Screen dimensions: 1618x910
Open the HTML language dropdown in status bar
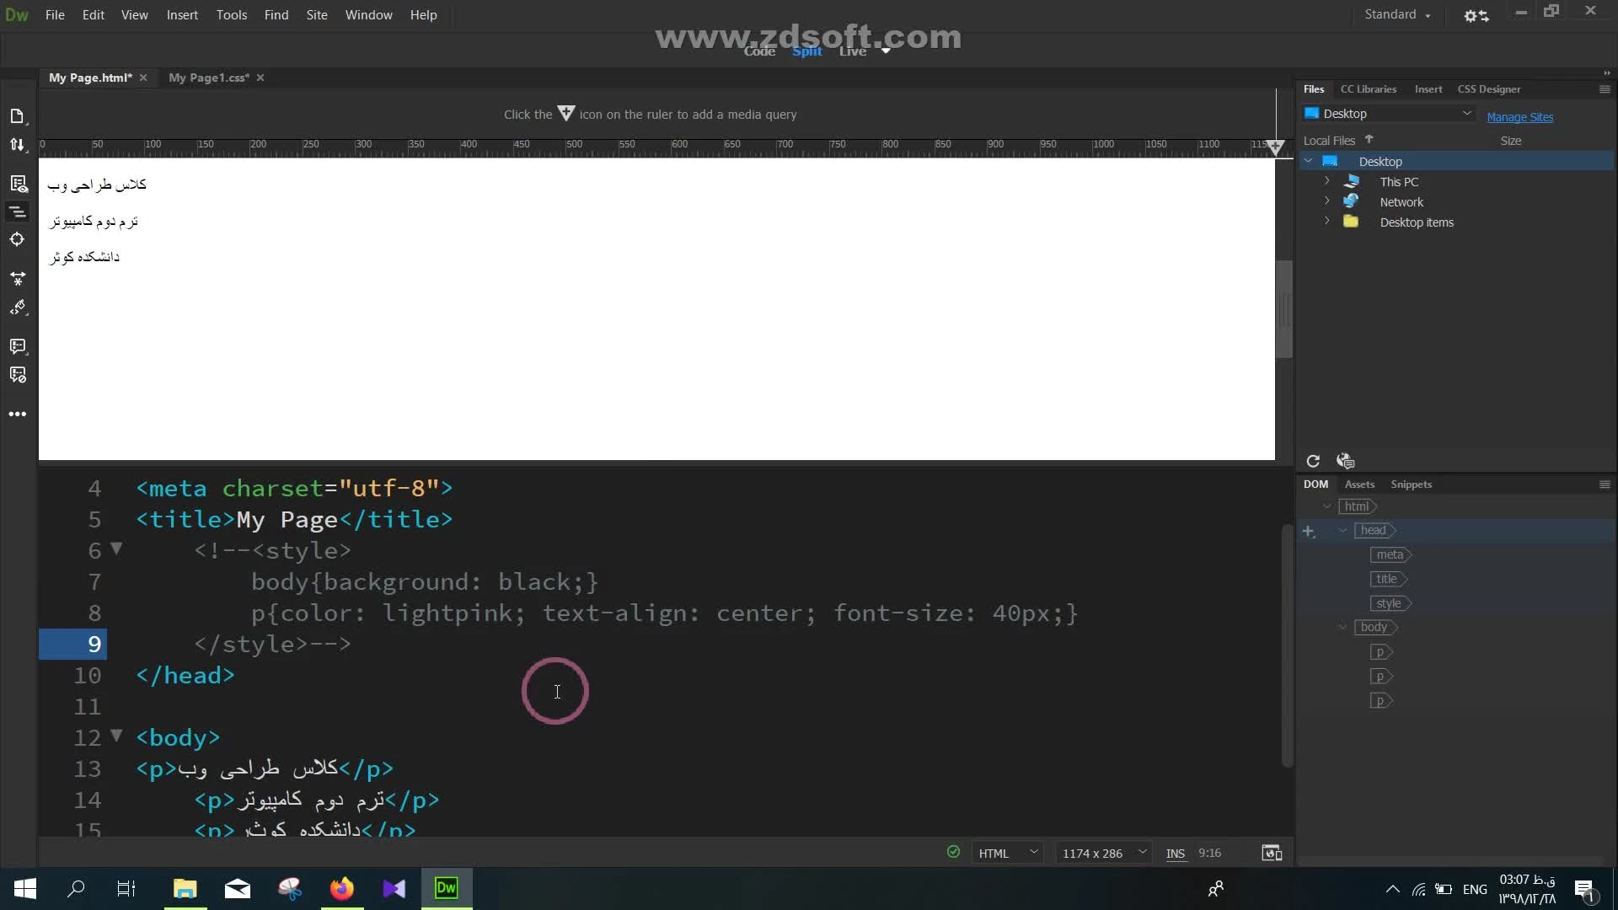[x=1007, y=853]
